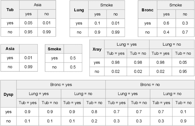Click the Bronc table header cell

coord(147,9)
